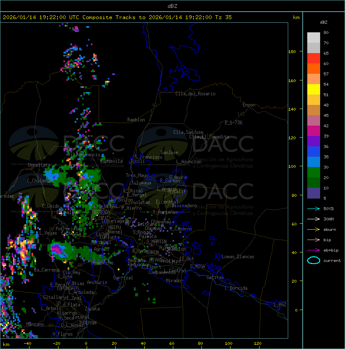The image size is (345, 349).
Task: Click the yellow eburn arrow in the legend
Action: point(313,230)
